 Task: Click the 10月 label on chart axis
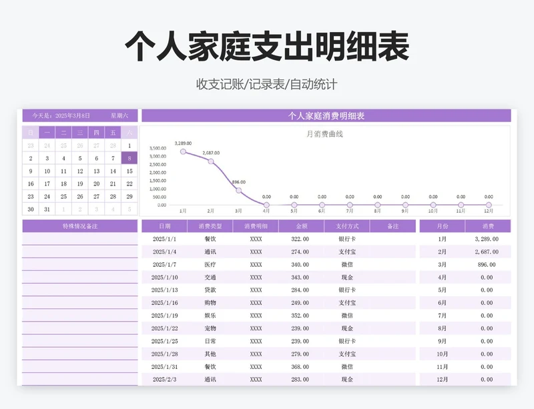pyautogui.click(x=433, y=211)
